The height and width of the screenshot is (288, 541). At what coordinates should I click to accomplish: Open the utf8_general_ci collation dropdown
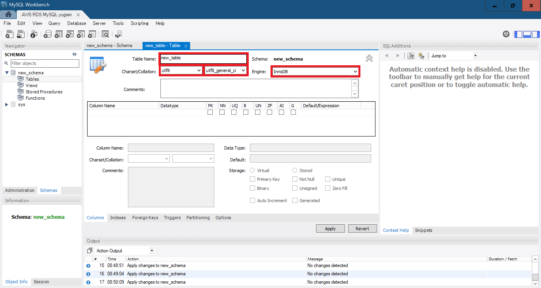[226, 70]
